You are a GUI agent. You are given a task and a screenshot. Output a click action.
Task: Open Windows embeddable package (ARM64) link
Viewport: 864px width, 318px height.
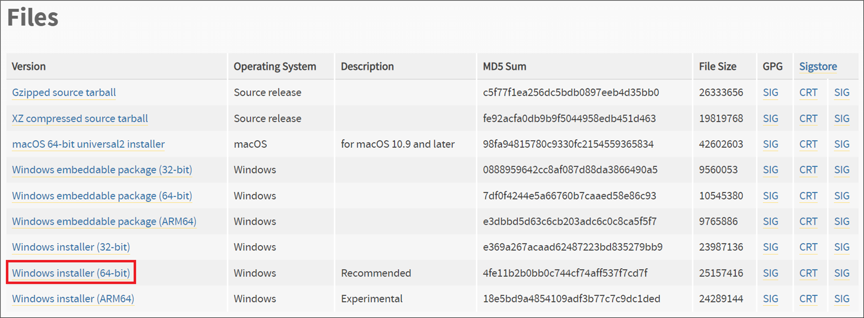[104, 221]
